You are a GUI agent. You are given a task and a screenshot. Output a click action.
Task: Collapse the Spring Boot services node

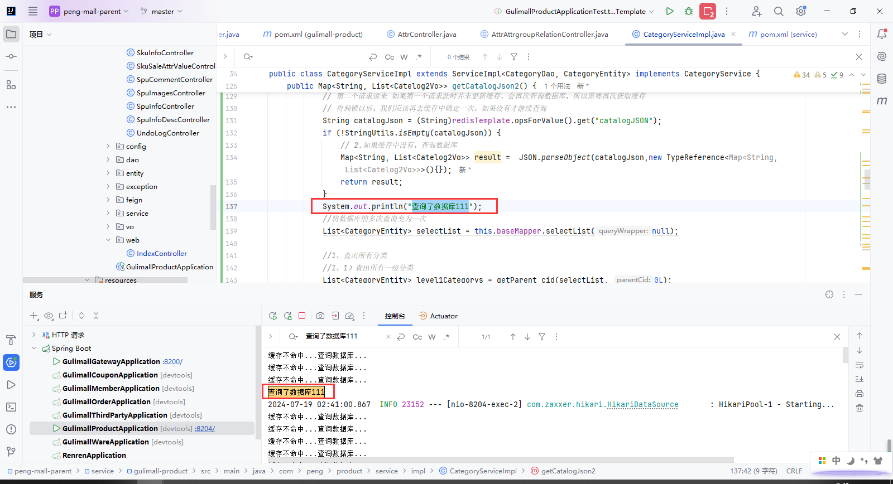tap(34, 348)
